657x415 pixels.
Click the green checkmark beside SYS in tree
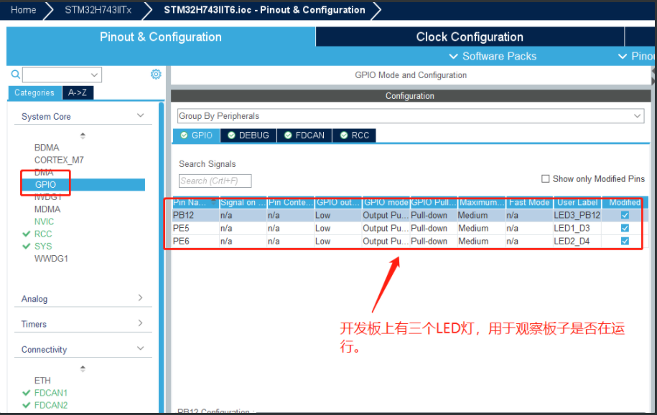click(27, 246)
